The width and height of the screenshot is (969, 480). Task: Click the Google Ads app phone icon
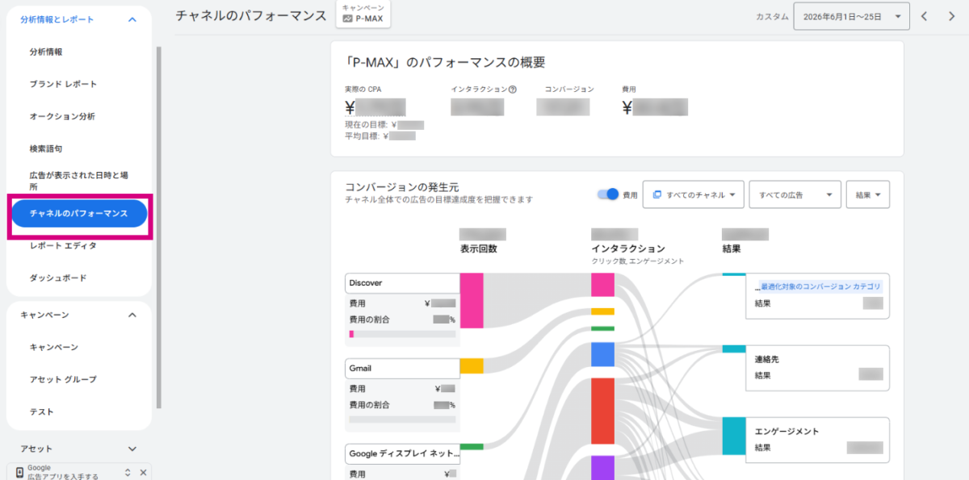pos(19,472)
